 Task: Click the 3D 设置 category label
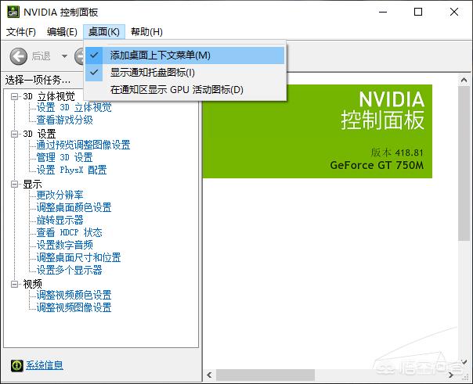point(39,134)
